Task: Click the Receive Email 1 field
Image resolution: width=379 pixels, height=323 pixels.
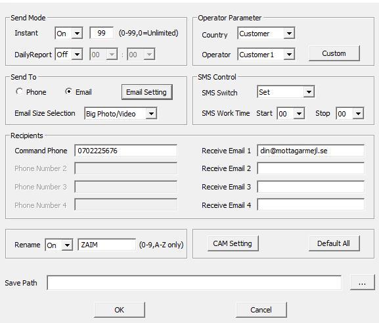Action: tap(311, 151)
